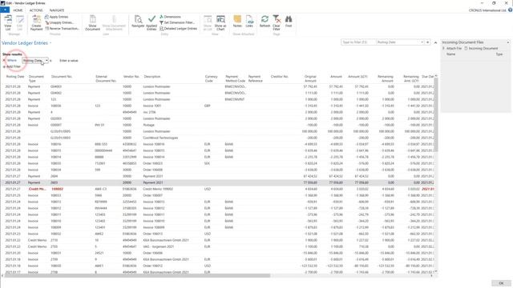
Task: Choose Set Dimension Filter action
Action: coord(177,22)
